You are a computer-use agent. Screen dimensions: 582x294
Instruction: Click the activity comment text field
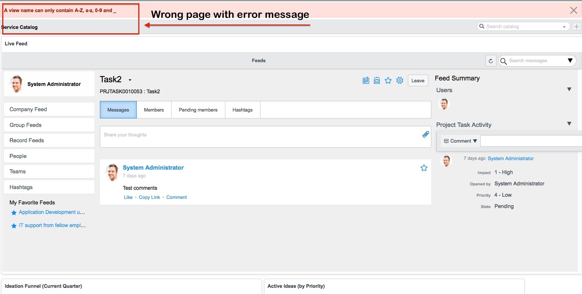pyautogui.click(x=531, y=141)
